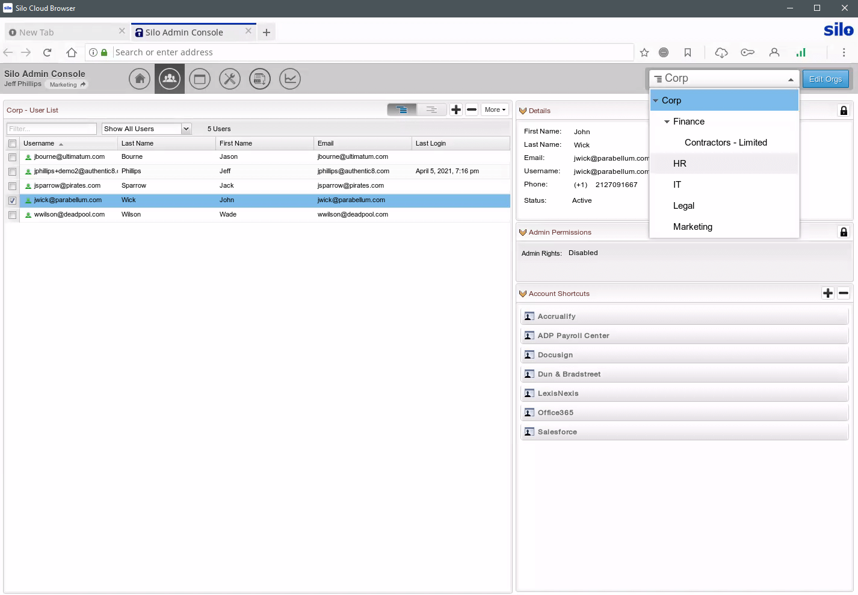Open the ADP Payroll Center shortcut

(684, 336)
